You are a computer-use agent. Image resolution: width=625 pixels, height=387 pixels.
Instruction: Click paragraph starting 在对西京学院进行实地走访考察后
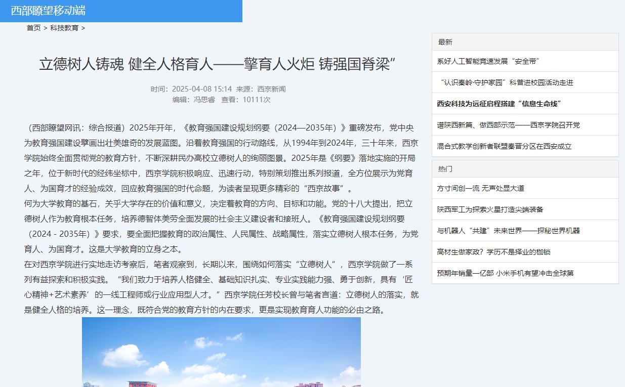point(221,287)
